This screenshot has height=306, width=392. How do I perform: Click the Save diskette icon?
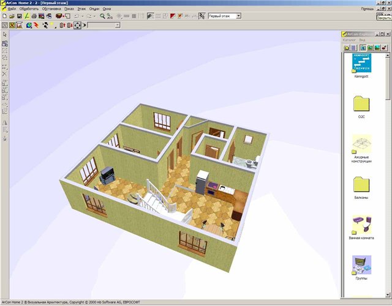[19, 16]
